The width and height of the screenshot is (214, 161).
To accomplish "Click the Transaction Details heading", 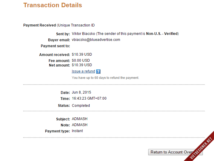I will pyautogui.click(x=53, y=5).
